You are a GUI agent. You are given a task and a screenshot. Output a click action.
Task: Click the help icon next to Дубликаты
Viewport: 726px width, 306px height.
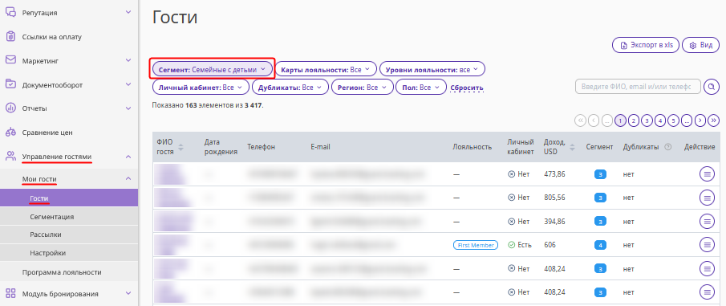[x=667, y=147]
